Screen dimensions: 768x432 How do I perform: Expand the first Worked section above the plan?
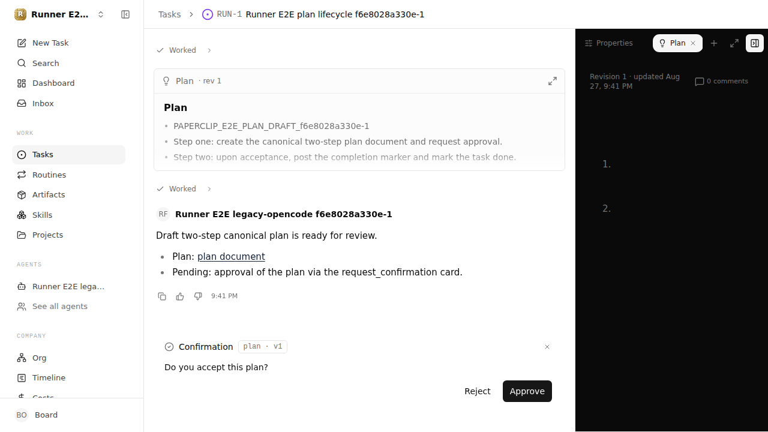[184, 50]
